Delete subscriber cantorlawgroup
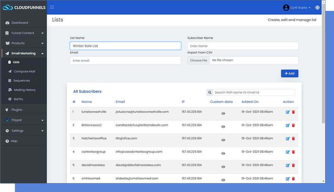The width and height of the screenshot is (334, 192). click(x=293, y=152)
